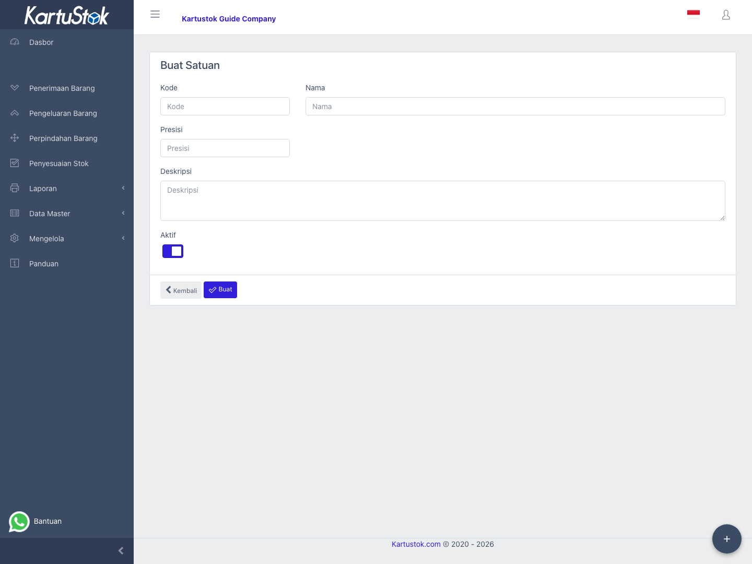Open Penerimaan Barang menu
Viewport: 752px width, 564px height.
pos(67,88)
